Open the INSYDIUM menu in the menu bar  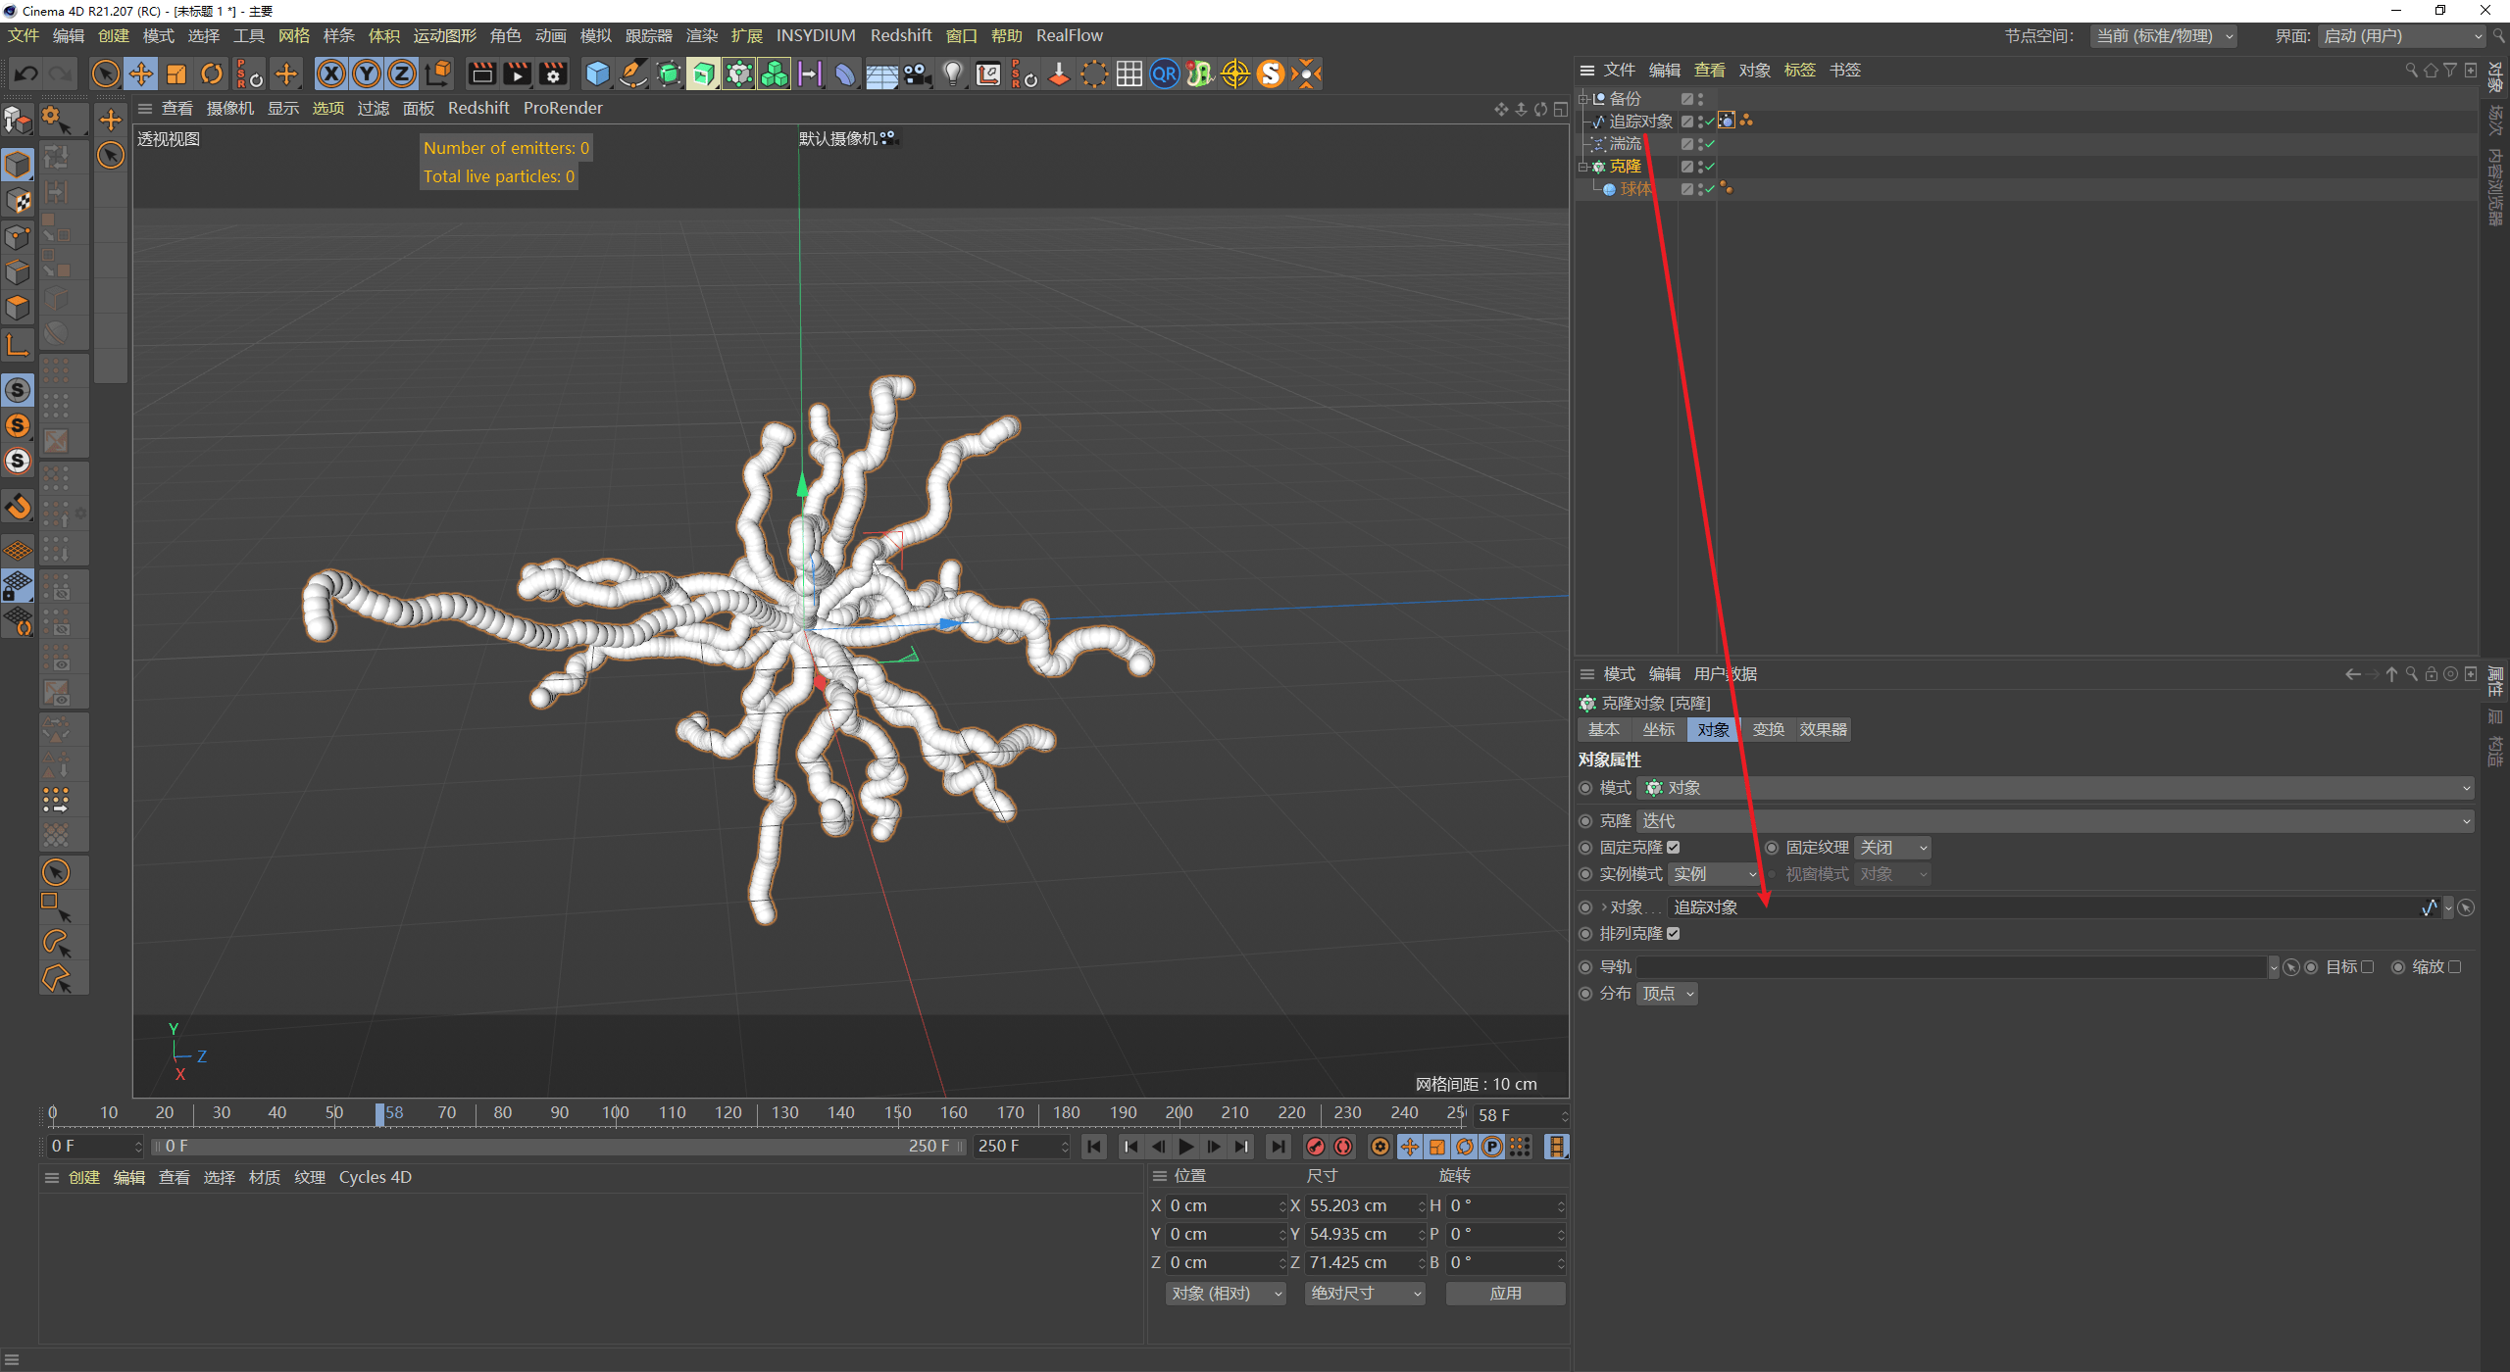(x=816, y=35)
